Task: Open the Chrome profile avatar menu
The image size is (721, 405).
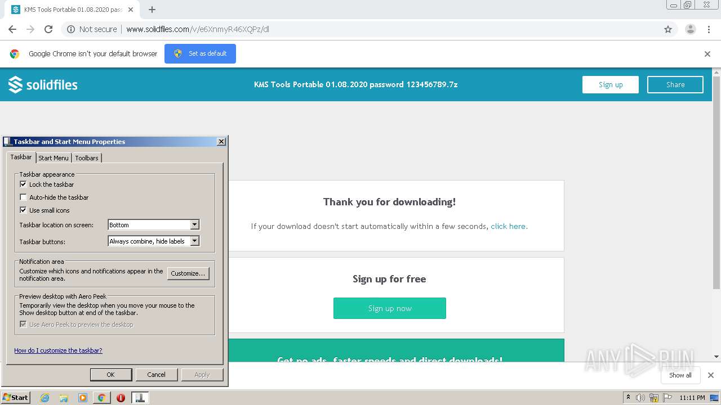Action: pos(690,29)
